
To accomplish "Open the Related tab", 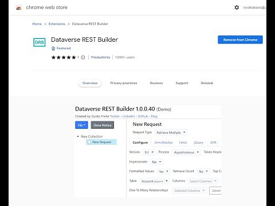I will tap(207, 83).
